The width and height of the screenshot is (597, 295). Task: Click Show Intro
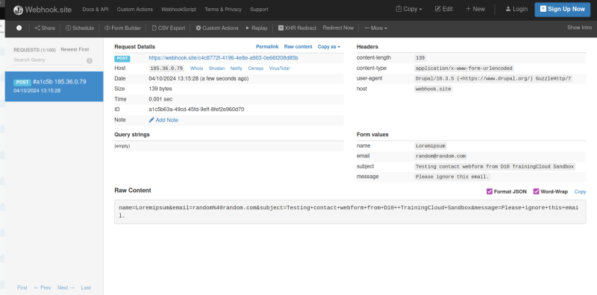click(580, 28)
